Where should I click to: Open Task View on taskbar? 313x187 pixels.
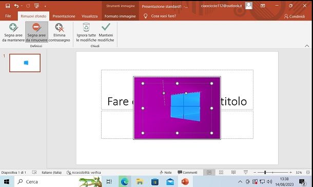(109, 181)
